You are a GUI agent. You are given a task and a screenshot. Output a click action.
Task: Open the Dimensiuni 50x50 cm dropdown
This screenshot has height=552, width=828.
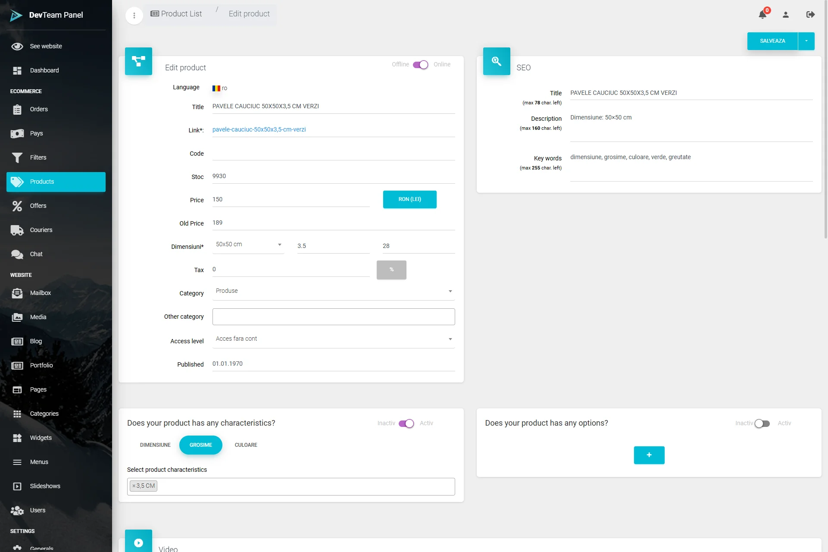click(248, 245)
